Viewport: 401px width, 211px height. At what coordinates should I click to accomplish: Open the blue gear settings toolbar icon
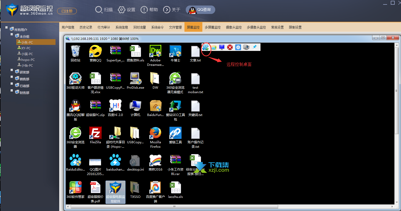(238, 47)
